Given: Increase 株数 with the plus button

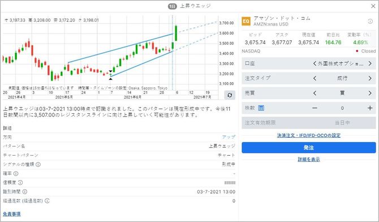Looking at the screenshot, I should click(370, 108).
